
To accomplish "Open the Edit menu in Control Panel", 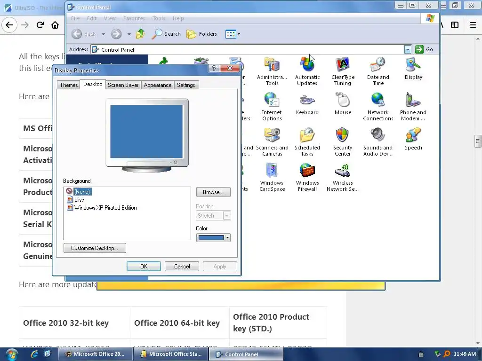I will pyautogui.click(x=92, y=18).
